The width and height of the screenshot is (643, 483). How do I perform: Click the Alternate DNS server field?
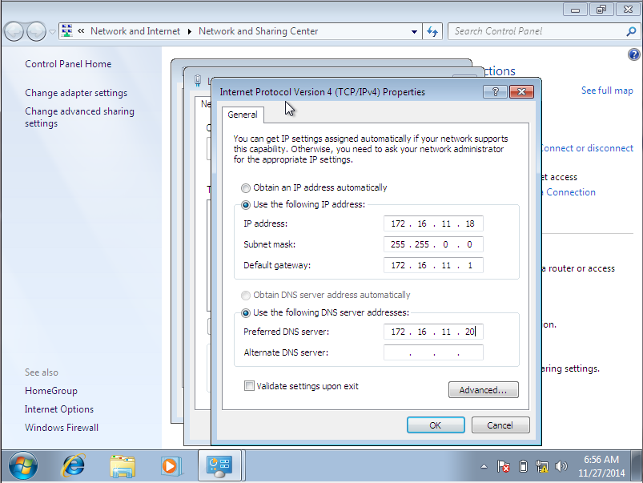pos(433,352)
